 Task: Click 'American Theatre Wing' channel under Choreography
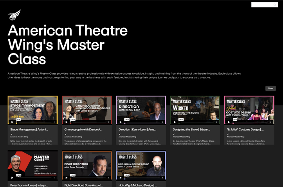(x=73, y=137)
